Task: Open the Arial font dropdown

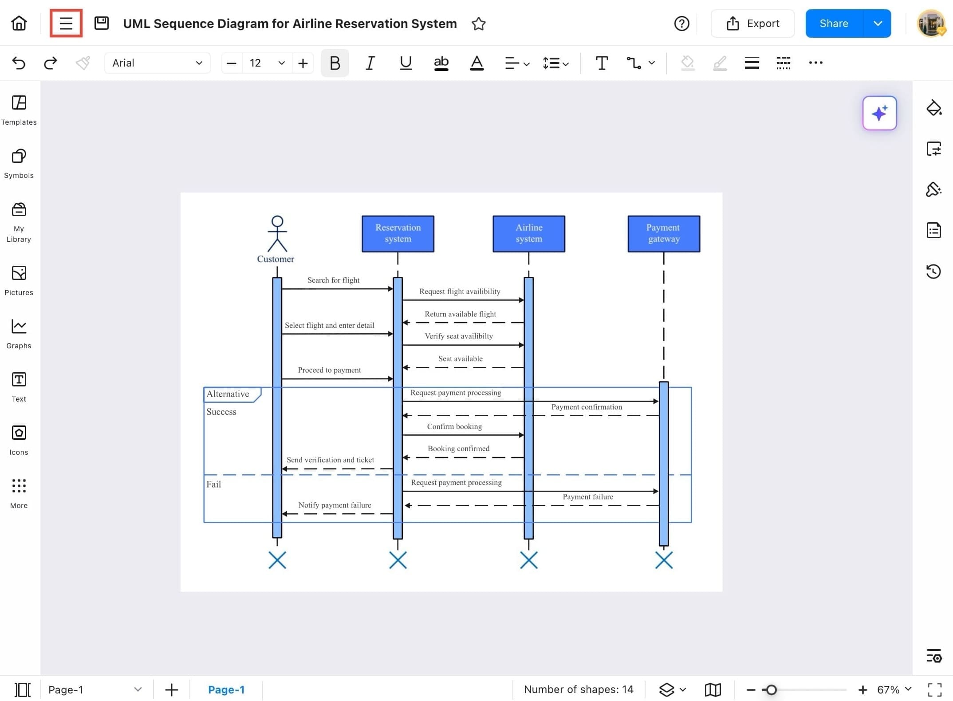Action: pyautogui.click(x=157, y=63)
